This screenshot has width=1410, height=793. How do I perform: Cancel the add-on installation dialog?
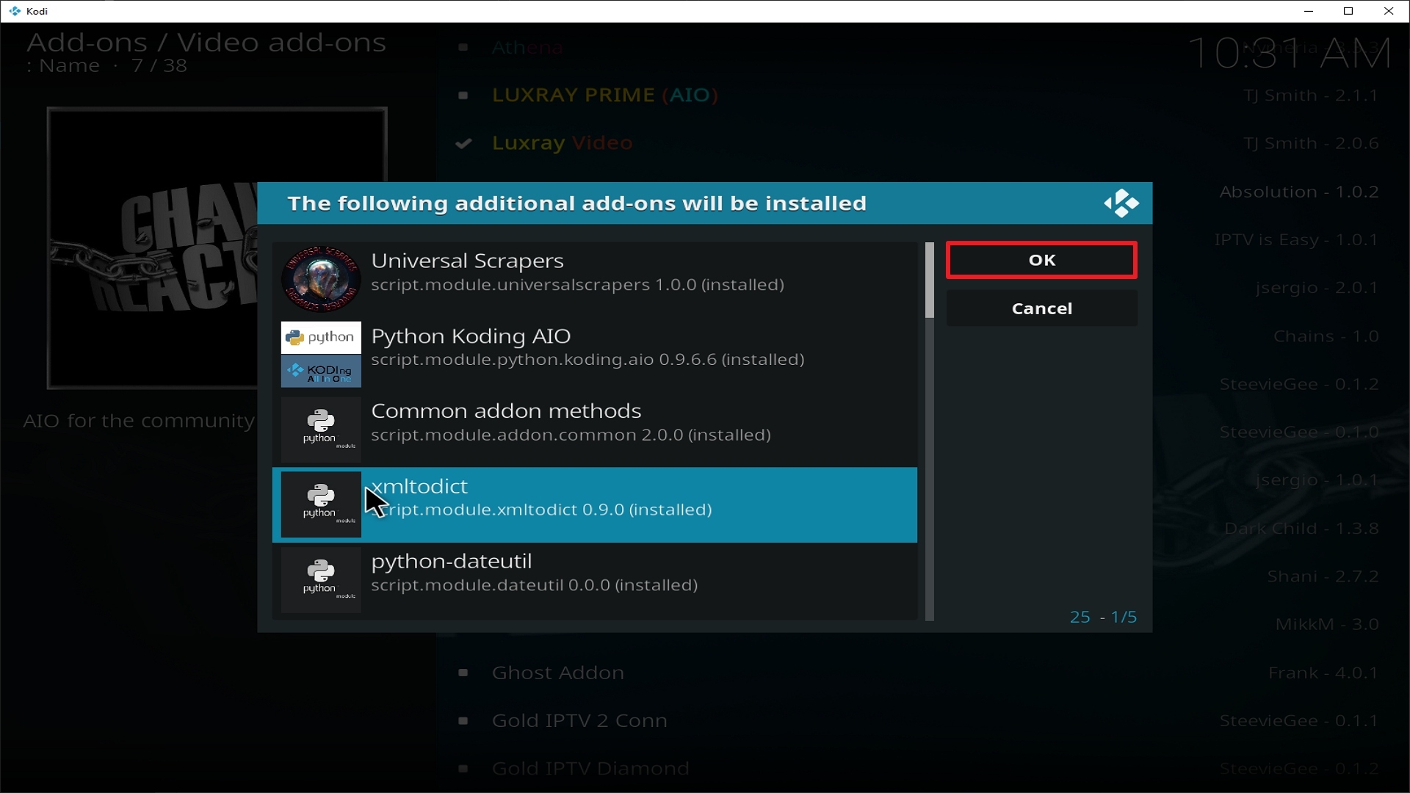click(1041, 308)
